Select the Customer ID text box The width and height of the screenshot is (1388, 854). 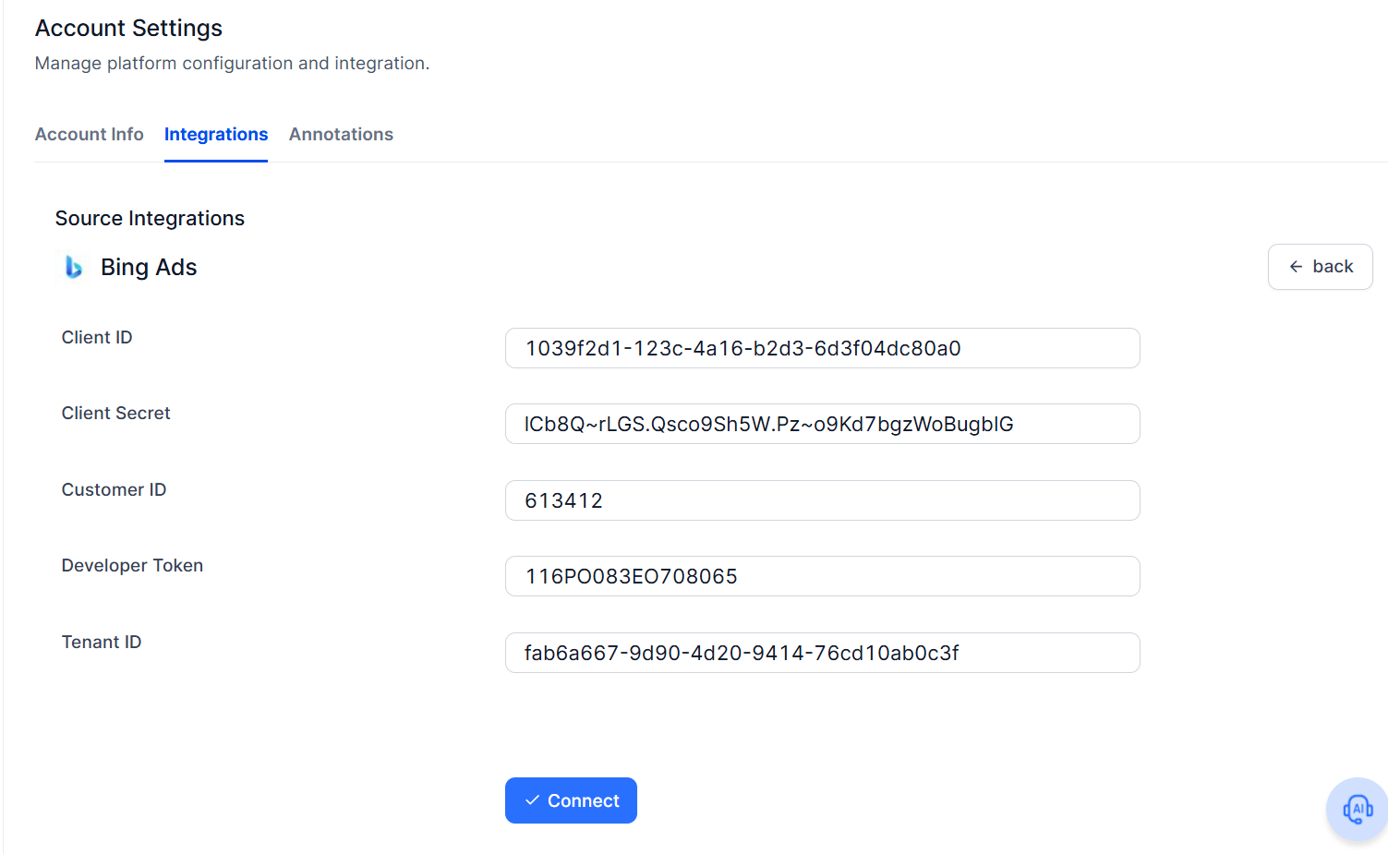823,500
